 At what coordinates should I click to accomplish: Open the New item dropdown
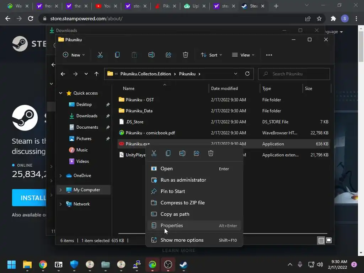click(74, 55)
